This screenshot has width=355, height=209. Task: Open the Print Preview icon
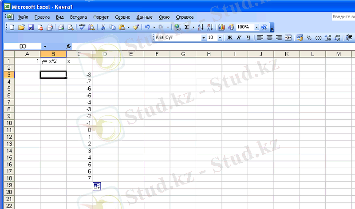click(x=70, y=27)
